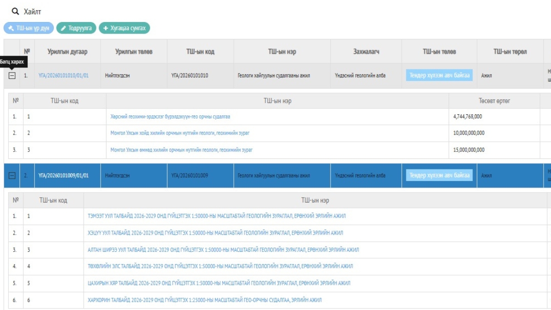Open ТӨХӨЛИЙН ЭЛС ТАЛБАЙД package link

pos(220,266)
